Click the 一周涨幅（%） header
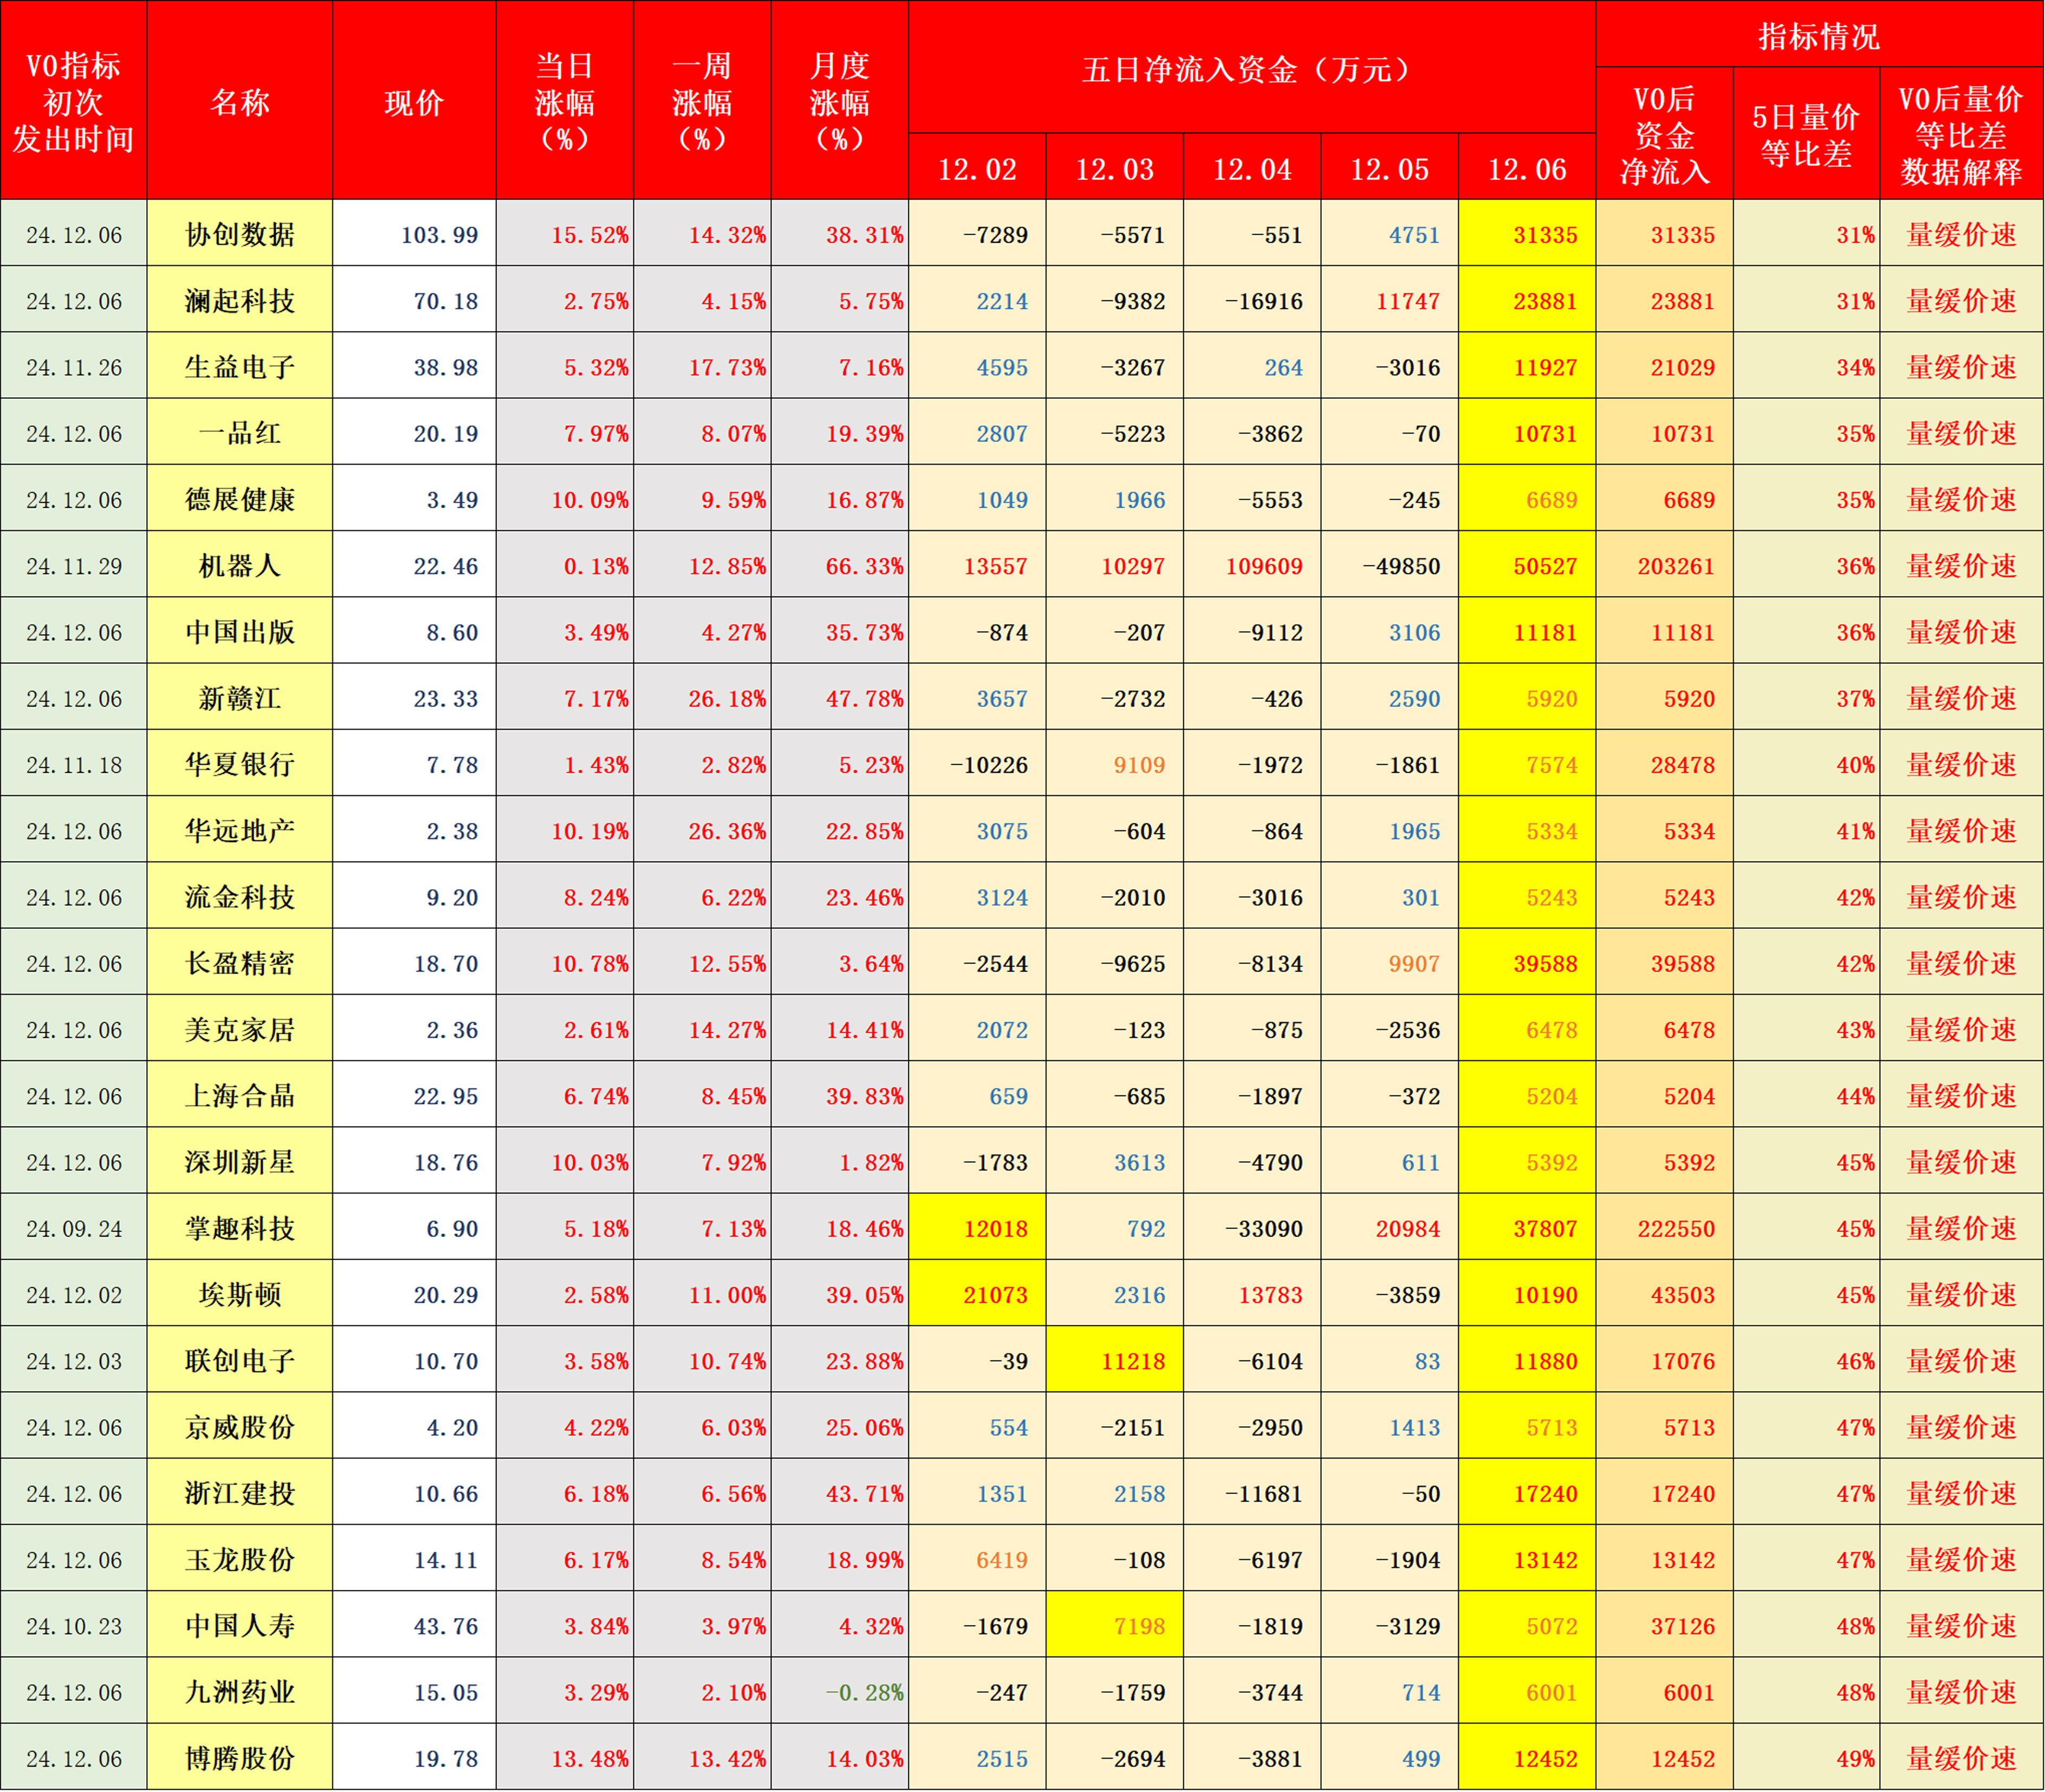The height and width of the screenshot is (1792, 2045). pos(702,101)
